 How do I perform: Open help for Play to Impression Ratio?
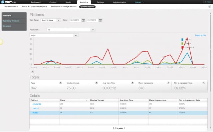click(x=204, y=83)
